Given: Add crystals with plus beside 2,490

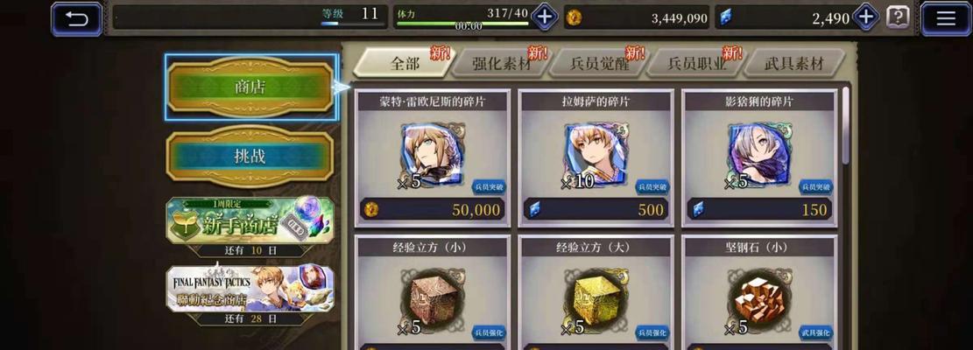Looking at the screenshot, I should coord(865,17).
